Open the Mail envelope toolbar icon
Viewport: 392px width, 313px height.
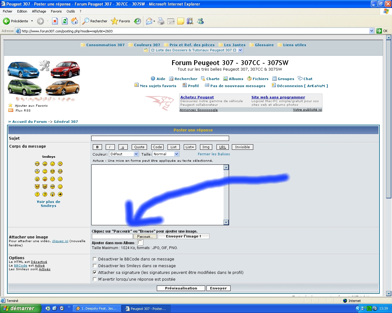[149, 21]
